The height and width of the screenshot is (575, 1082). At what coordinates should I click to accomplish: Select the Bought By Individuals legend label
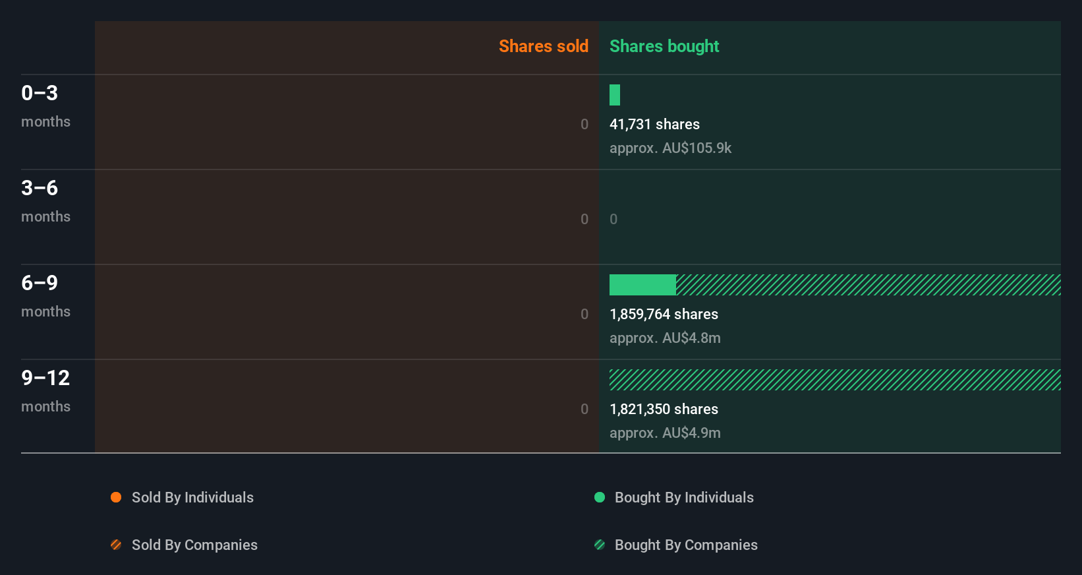(x=684, y=497)
